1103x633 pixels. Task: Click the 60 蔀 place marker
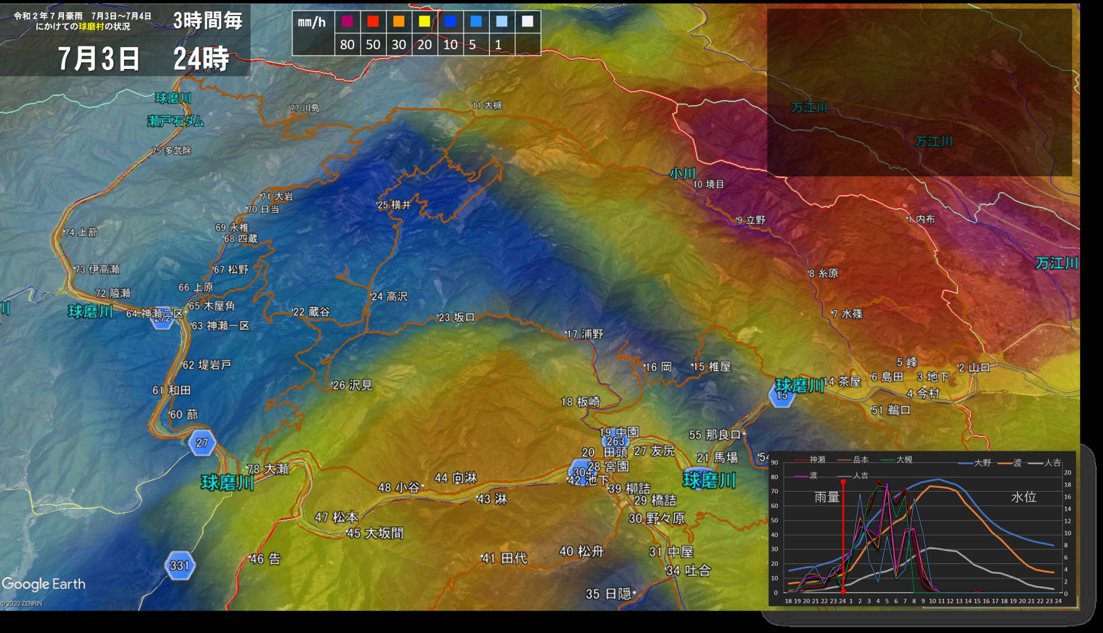(184, 414)
